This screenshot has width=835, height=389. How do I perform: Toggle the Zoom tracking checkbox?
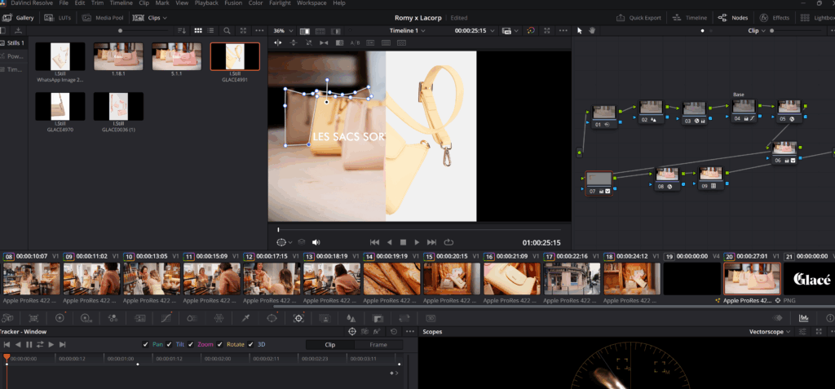click(191, 344)
